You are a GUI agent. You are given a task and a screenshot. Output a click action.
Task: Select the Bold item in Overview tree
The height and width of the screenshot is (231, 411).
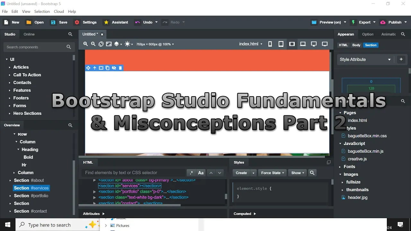[x=28, y=157]
